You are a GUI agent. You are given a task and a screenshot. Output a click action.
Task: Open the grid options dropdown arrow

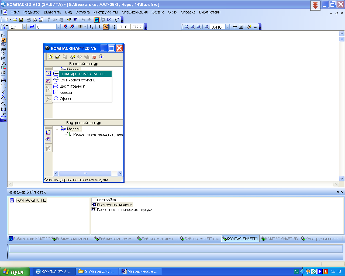coord(85,27)
